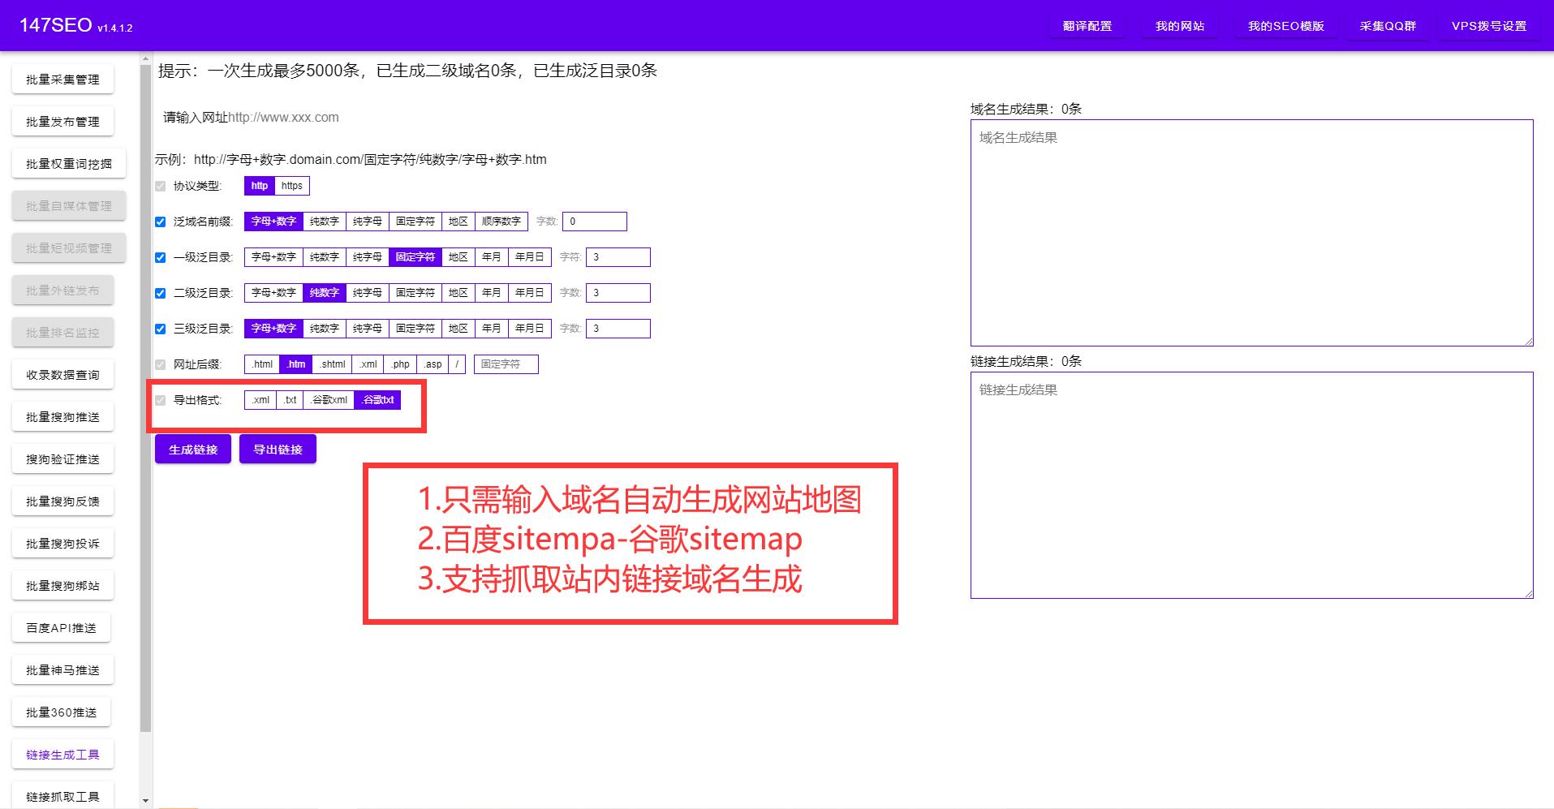Open 我的SEO模版 page
This screenshot has width=1554, height=809.
1285,25
